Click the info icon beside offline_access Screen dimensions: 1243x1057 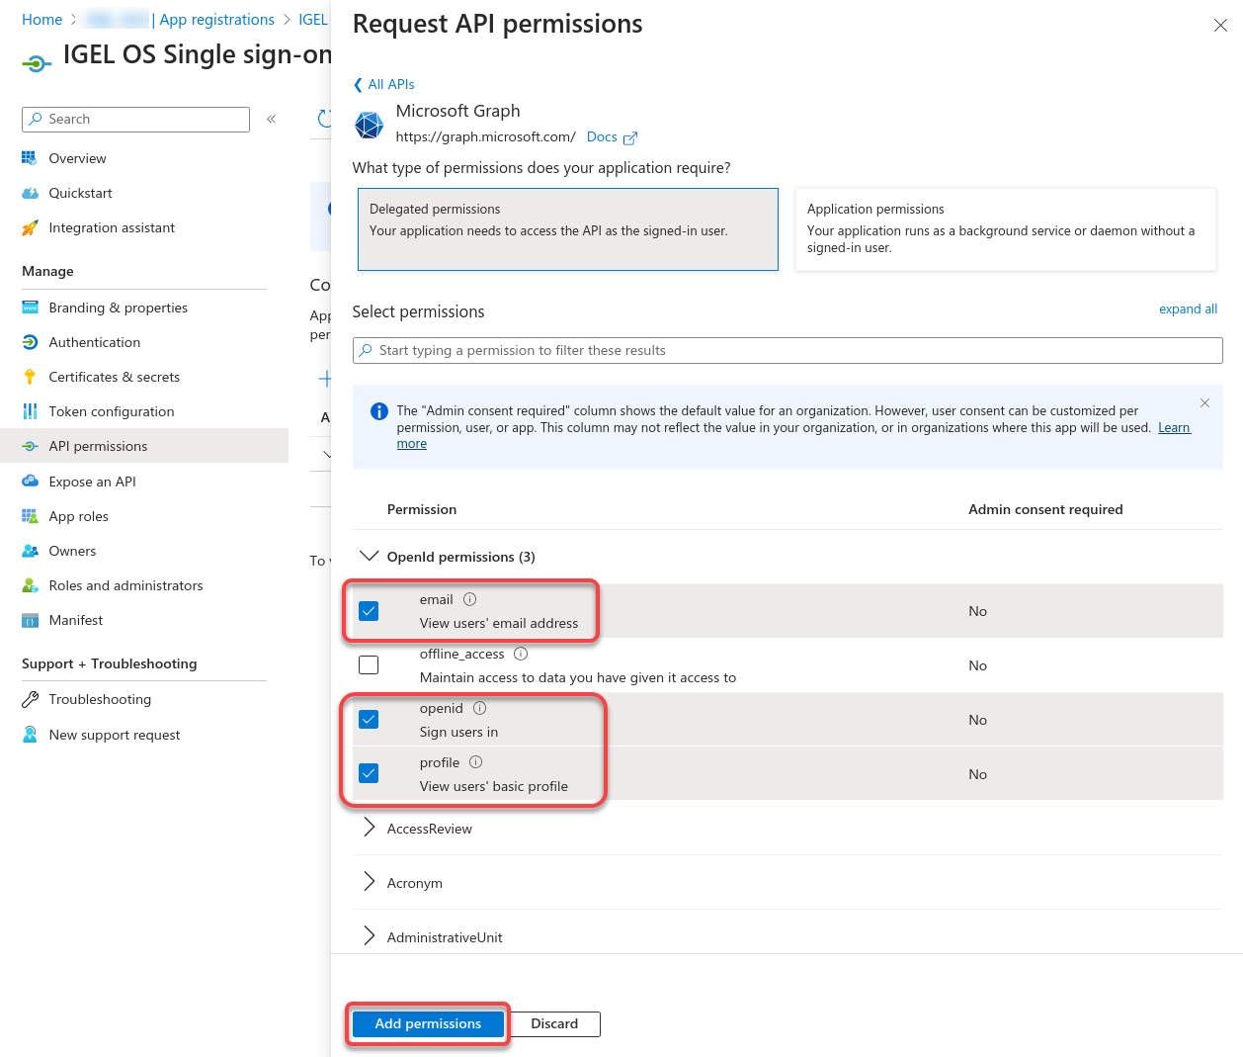click(521, 654)
